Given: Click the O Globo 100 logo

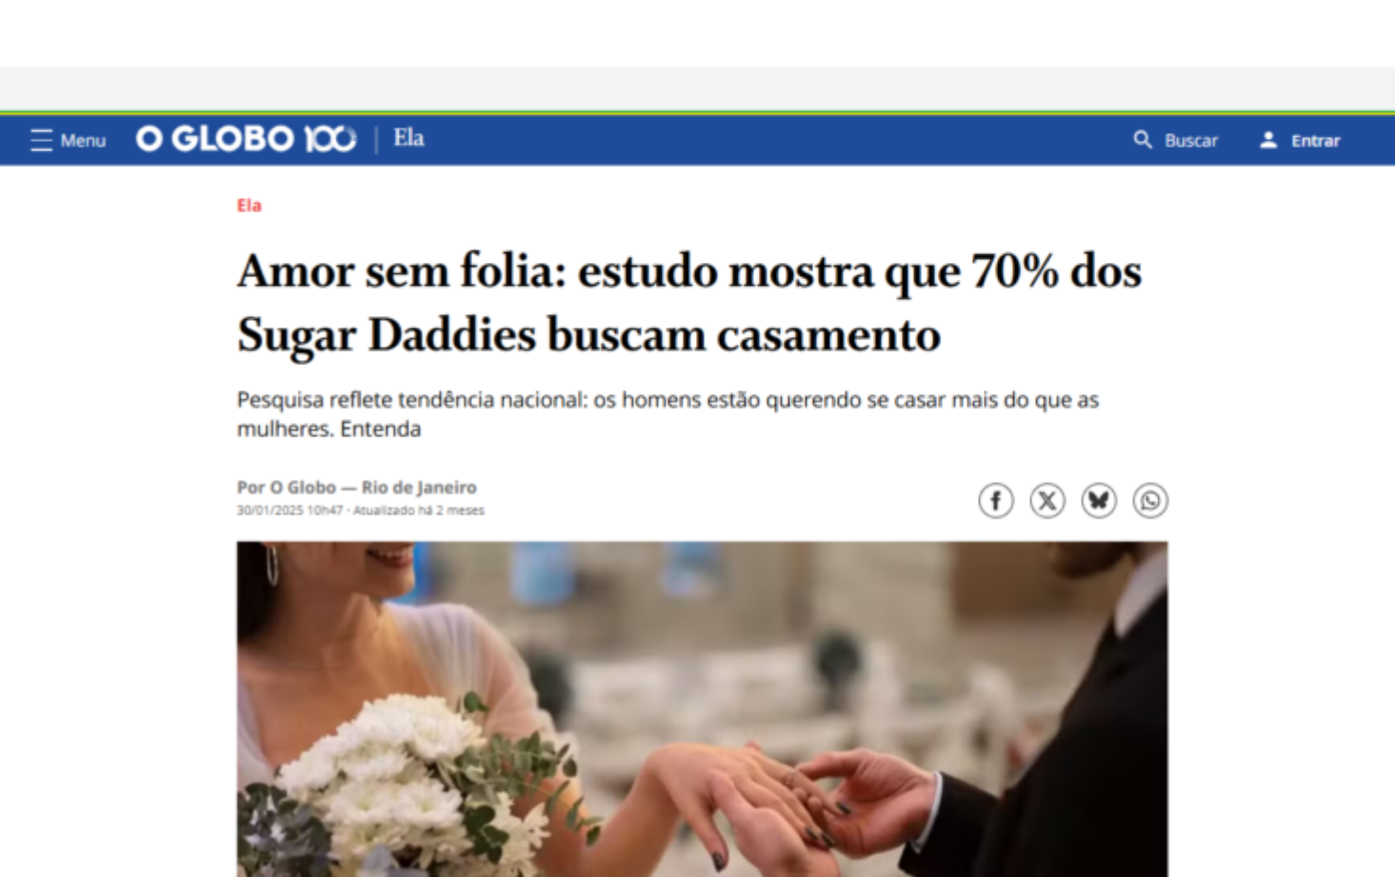Looking at the screenshot, I should click(247, 139).
